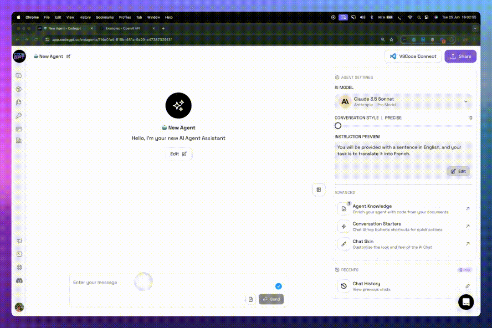Image resolution: width=492 pixels, height=328 pixels.
Task: Open the user profile avatar
Action: coord(19,307)
